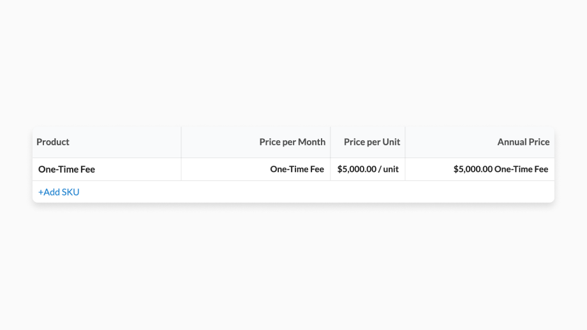Click One-Time Fee in Price per Month column
Image resolution: width=587 pixels, height=330 pixels.
[297, 169]
